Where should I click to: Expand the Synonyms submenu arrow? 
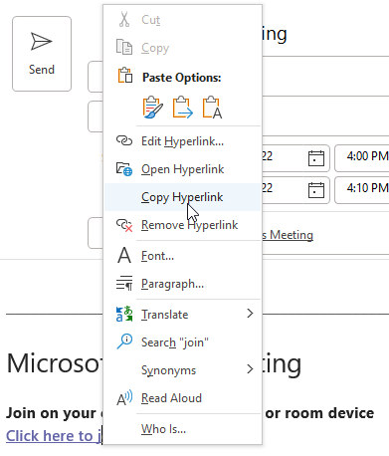coord(250,369)
